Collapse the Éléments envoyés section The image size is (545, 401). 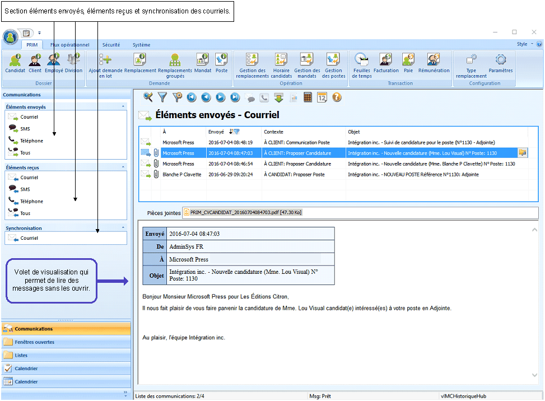[x=123, y=106]
